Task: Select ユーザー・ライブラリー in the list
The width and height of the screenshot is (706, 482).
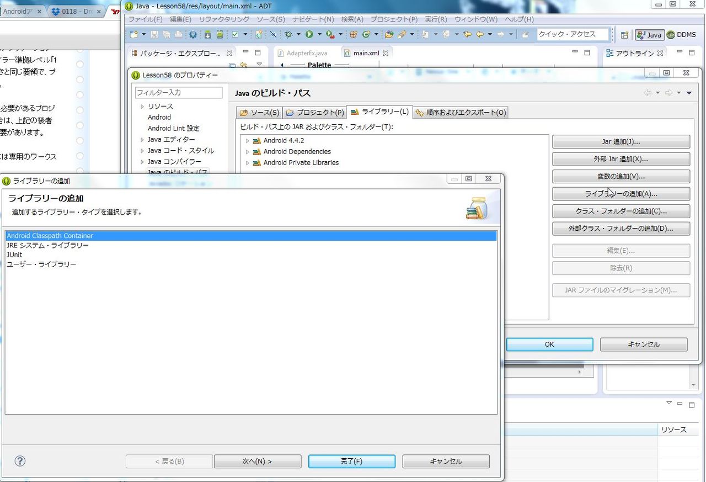Action: (251, 264)
